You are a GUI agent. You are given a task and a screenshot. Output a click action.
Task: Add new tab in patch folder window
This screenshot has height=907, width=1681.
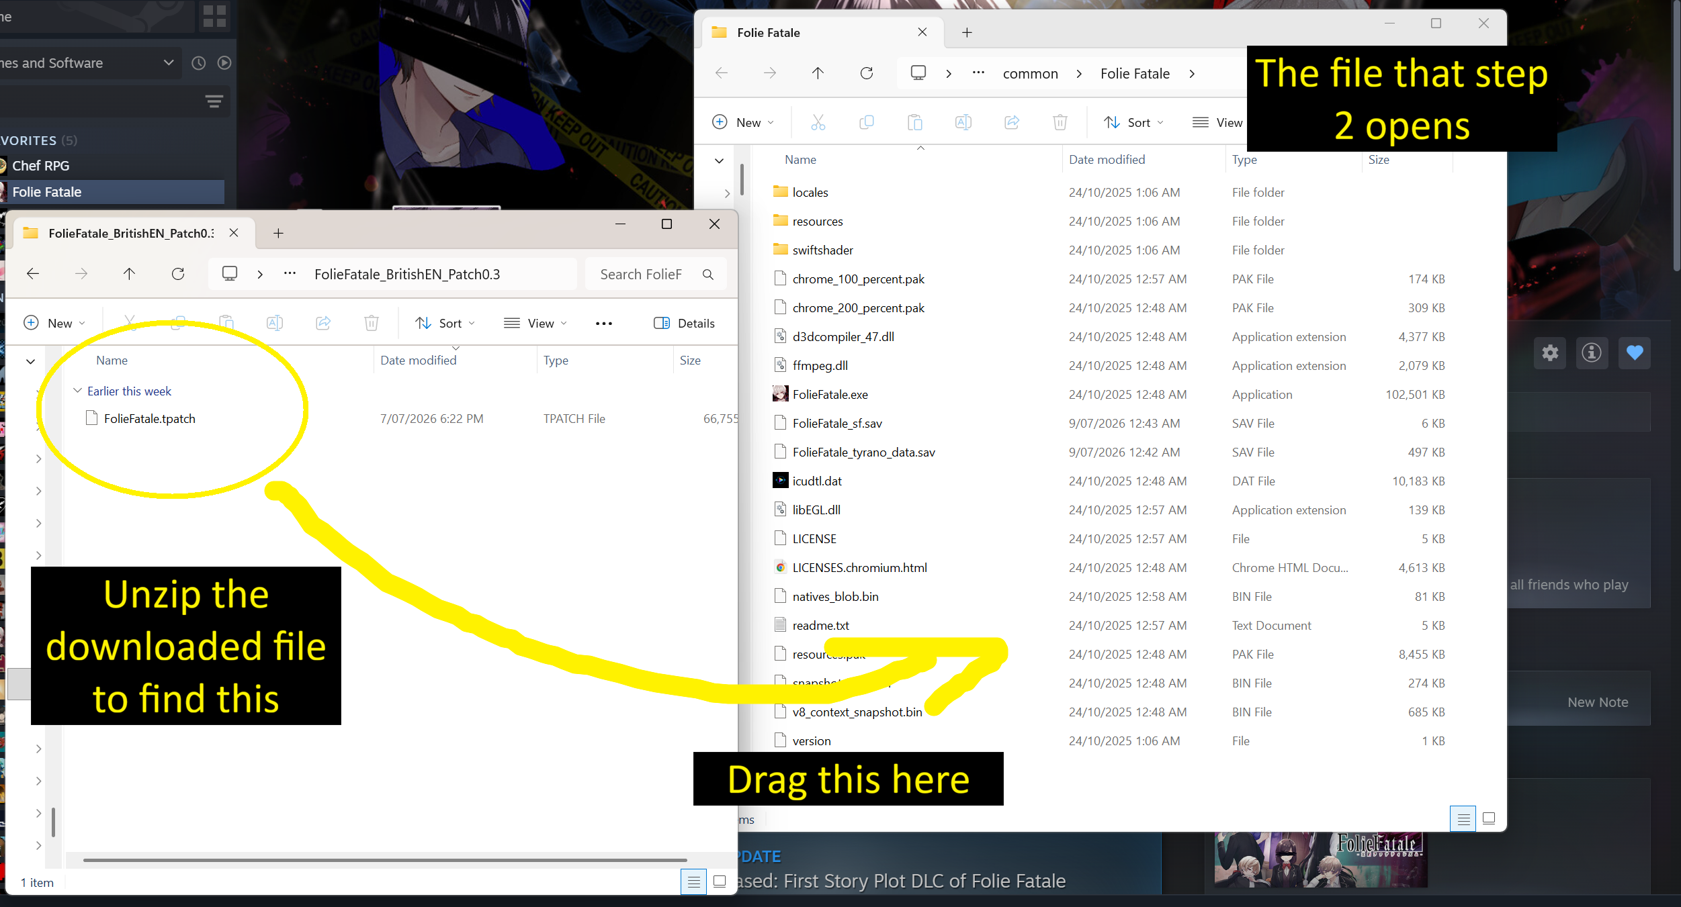[278, 234]
